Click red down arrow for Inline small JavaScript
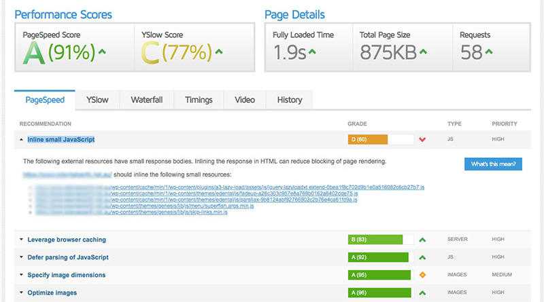 [x=422, y=140]
